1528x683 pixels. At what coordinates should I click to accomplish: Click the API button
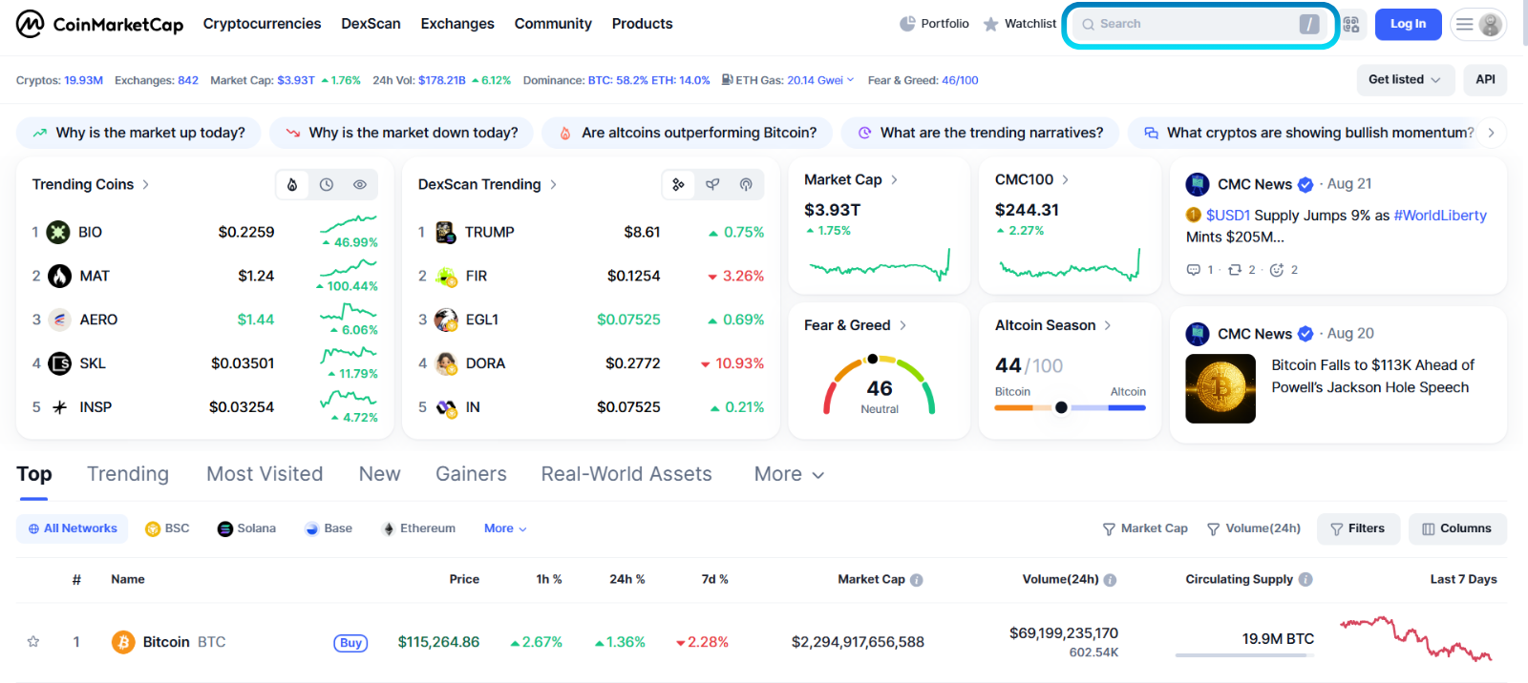coord(1485,80)
